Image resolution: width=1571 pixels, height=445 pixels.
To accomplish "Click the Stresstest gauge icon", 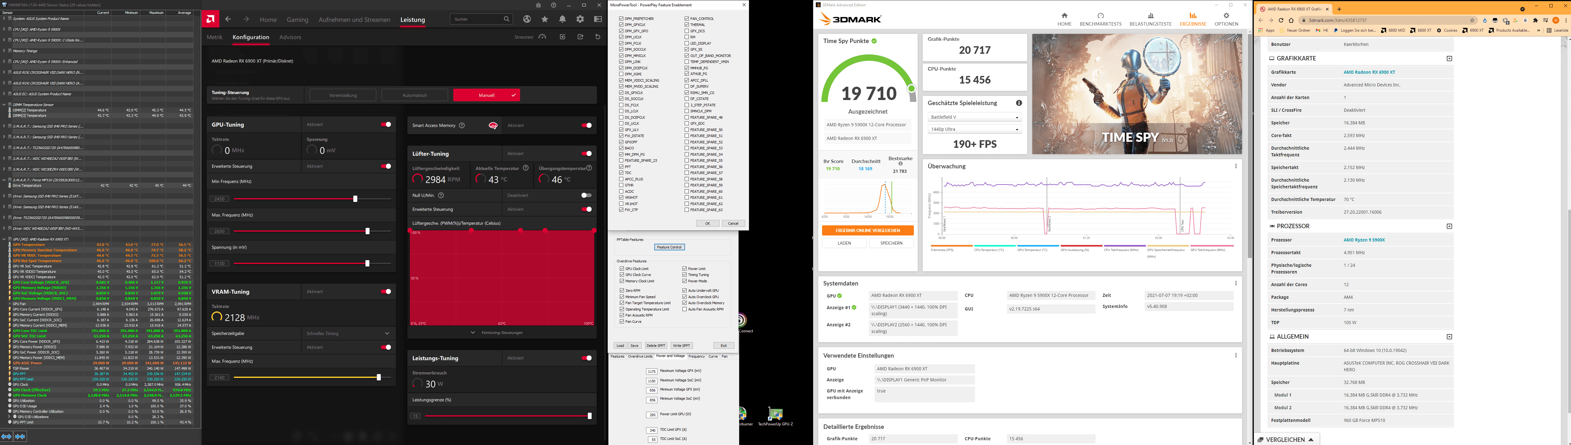I will click(542, 37).
